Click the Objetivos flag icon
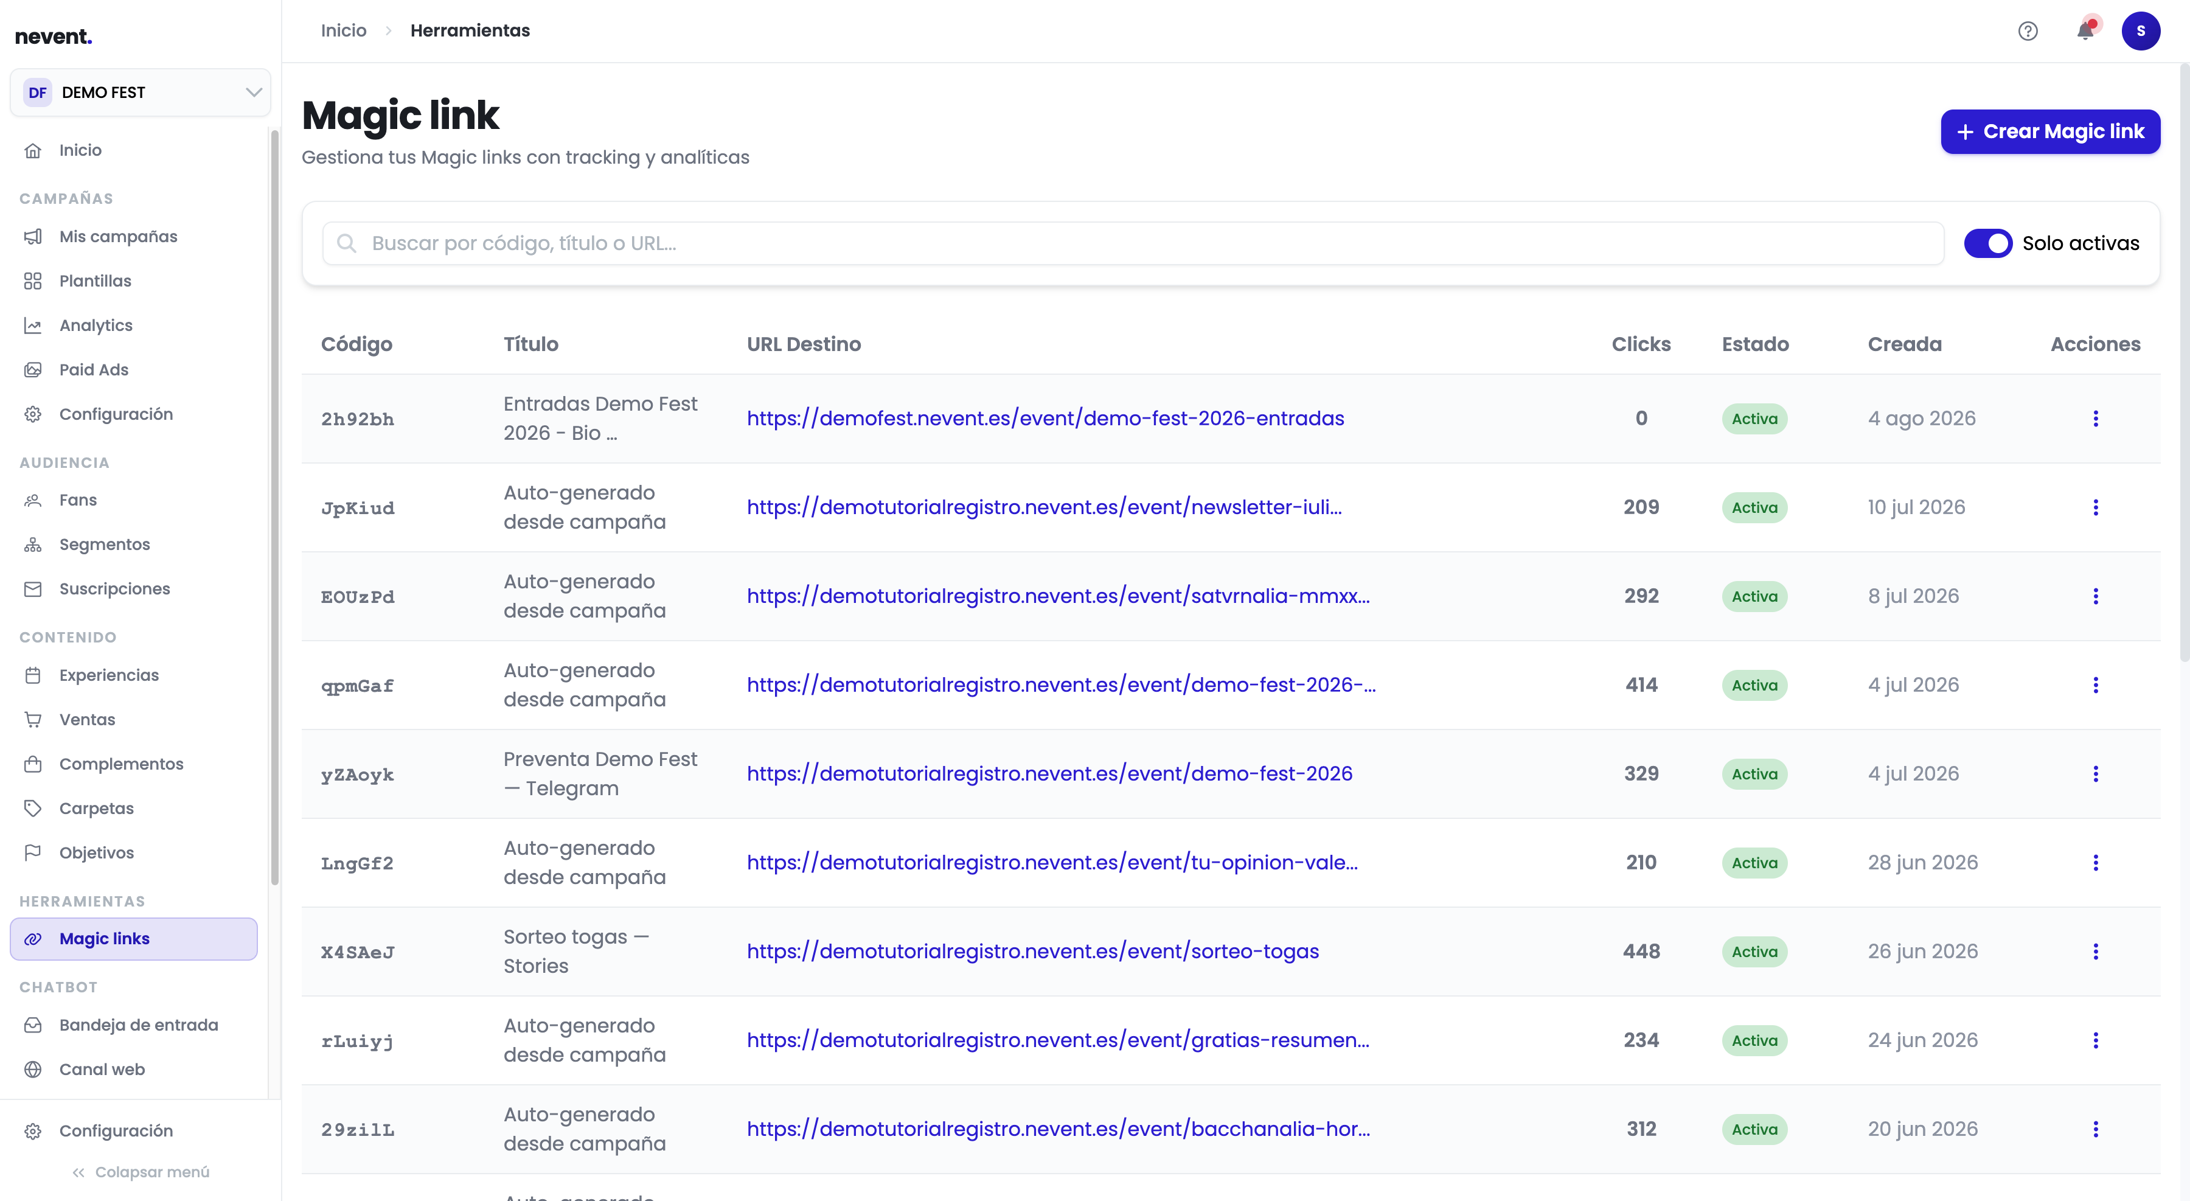 click(33, 852)
